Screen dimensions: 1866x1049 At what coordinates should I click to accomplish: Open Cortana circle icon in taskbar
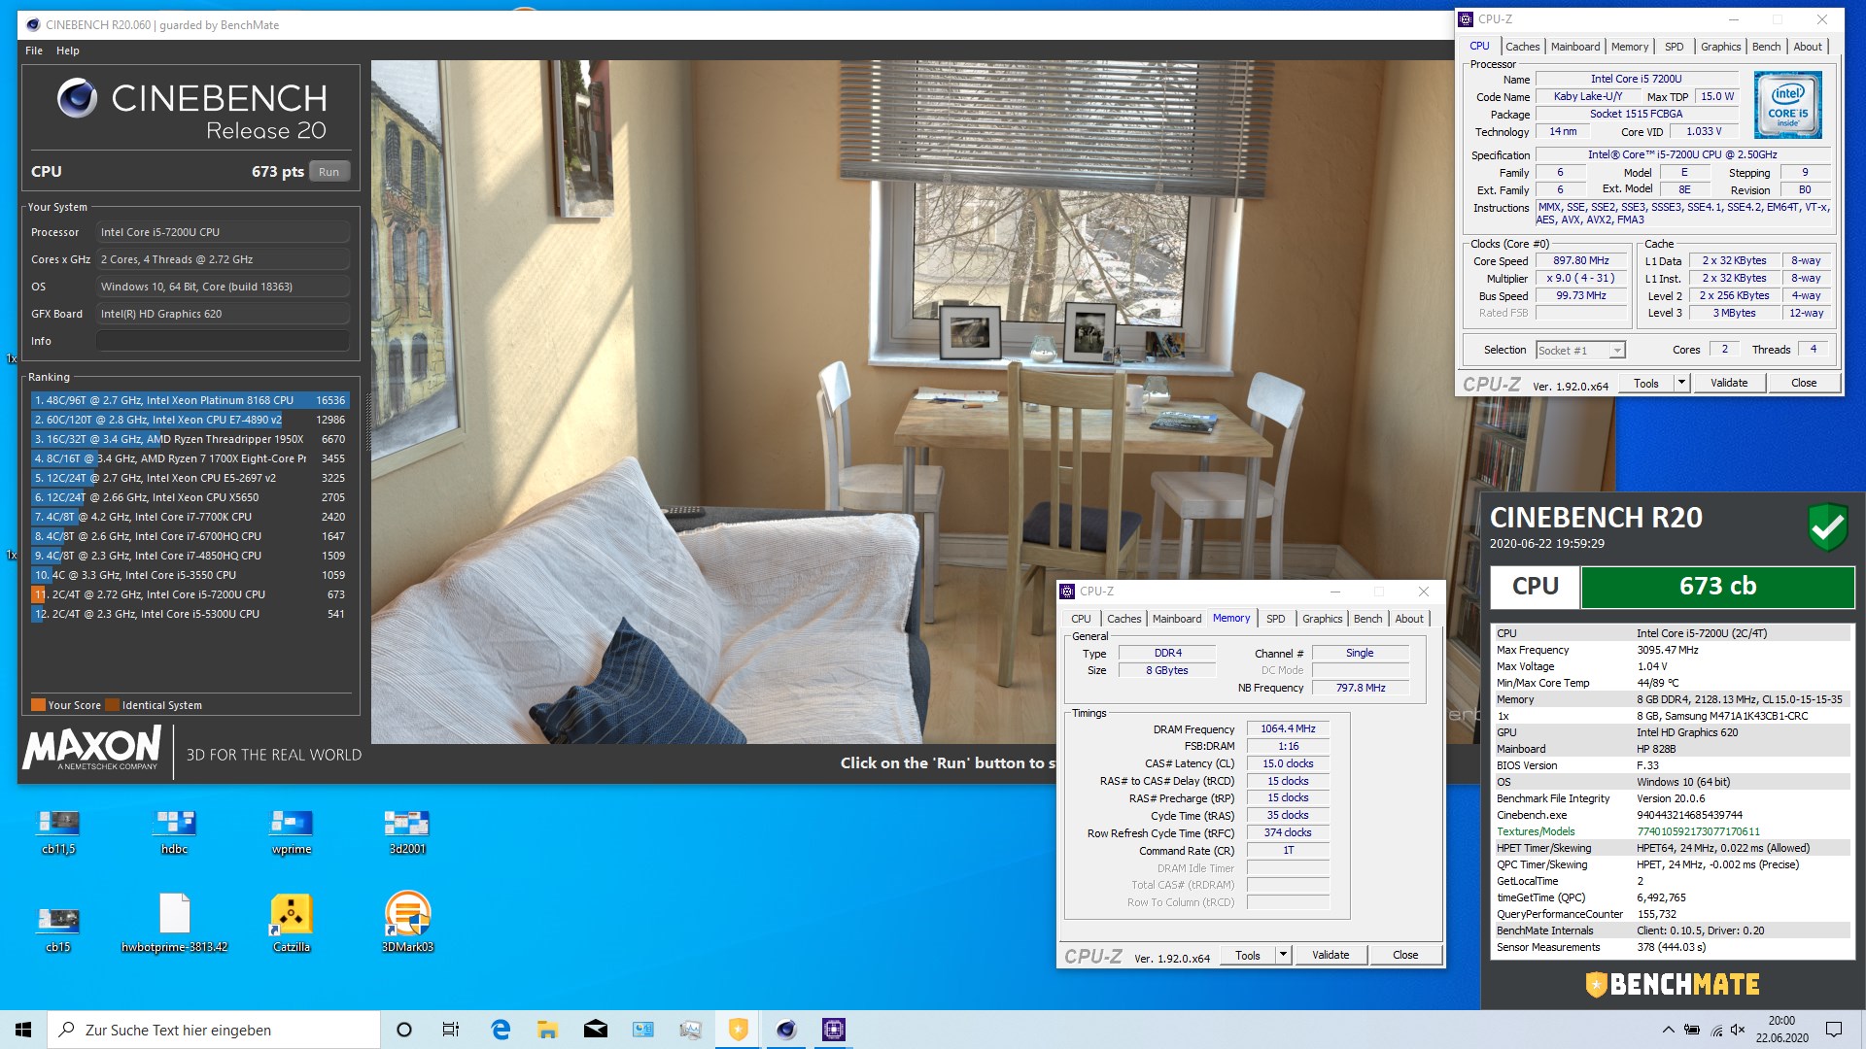pos(404,1030)
